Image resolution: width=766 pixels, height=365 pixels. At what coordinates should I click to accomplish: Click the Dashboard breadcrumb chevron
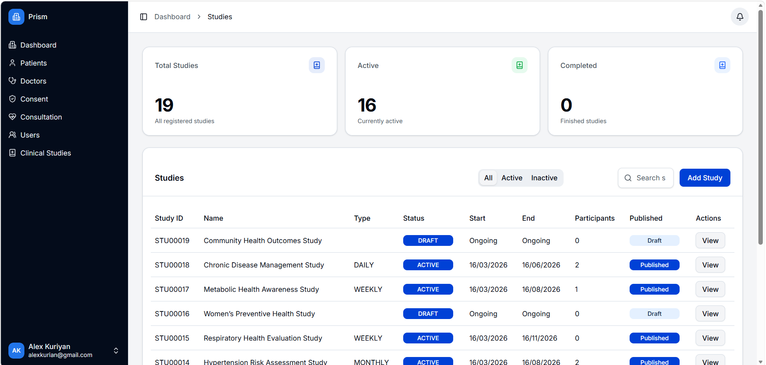pos(199,17)
